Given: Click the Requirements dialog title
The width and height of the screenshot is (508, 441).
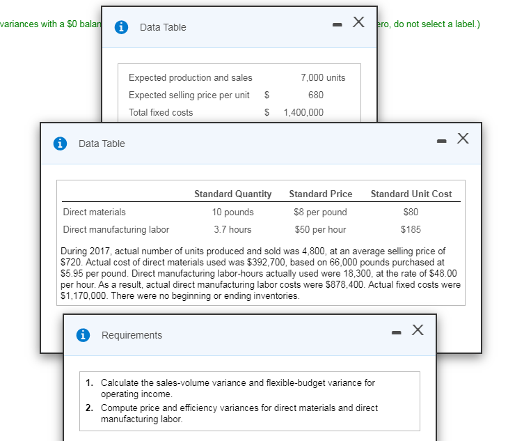Looking at the screenshot, I should [x=132, y=335].
